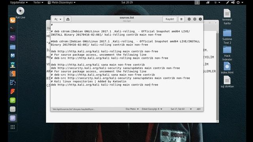Click the users/accessibility icon in top bar
Viewport: 253px width, 142px height.
(208, 2)
